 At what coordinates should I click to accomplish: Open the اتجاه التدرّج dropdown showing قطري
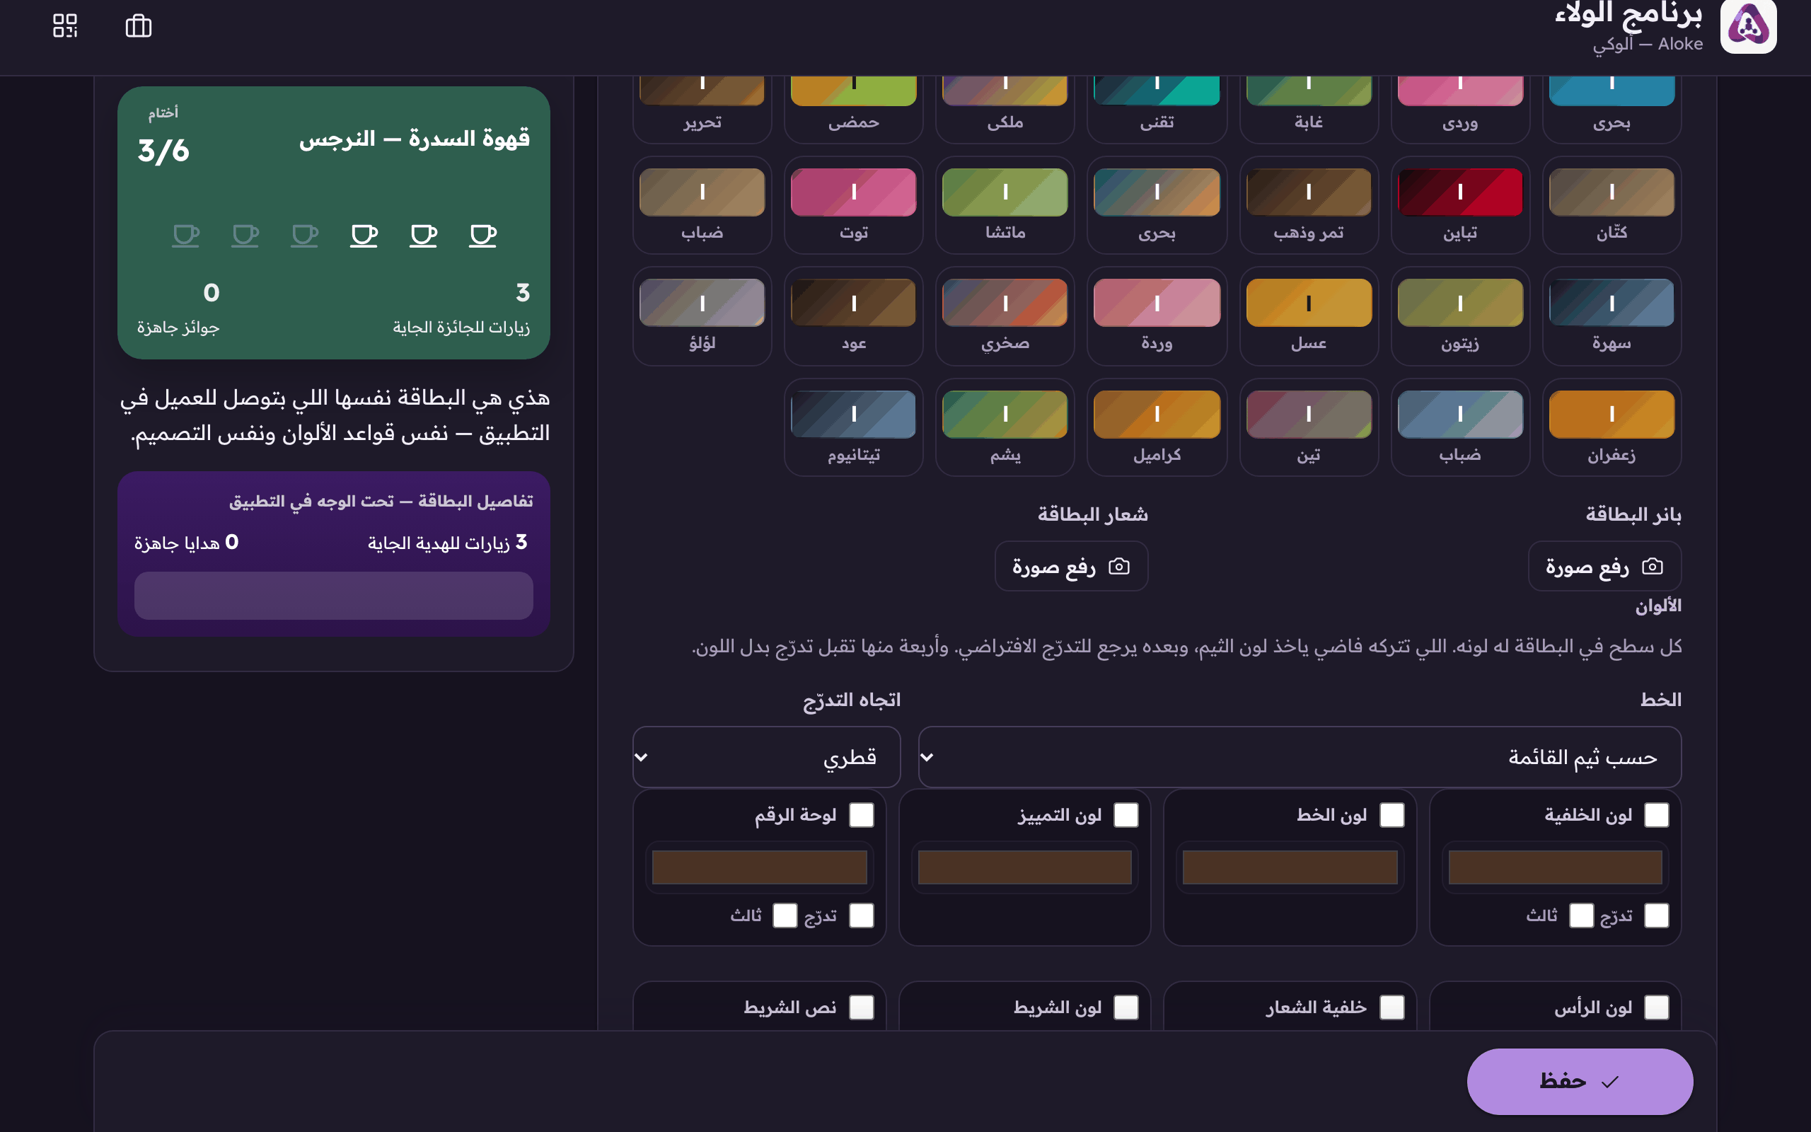tap(766, 757)
